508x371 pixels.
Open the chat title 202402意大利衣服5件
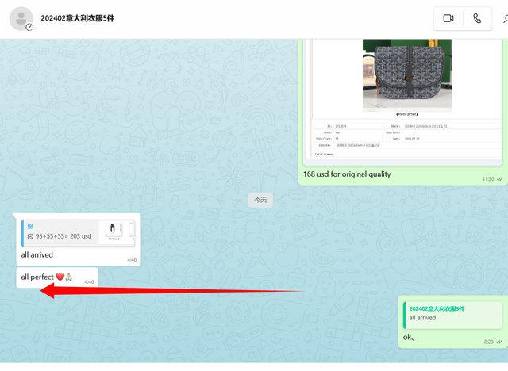tap(78, 18)
